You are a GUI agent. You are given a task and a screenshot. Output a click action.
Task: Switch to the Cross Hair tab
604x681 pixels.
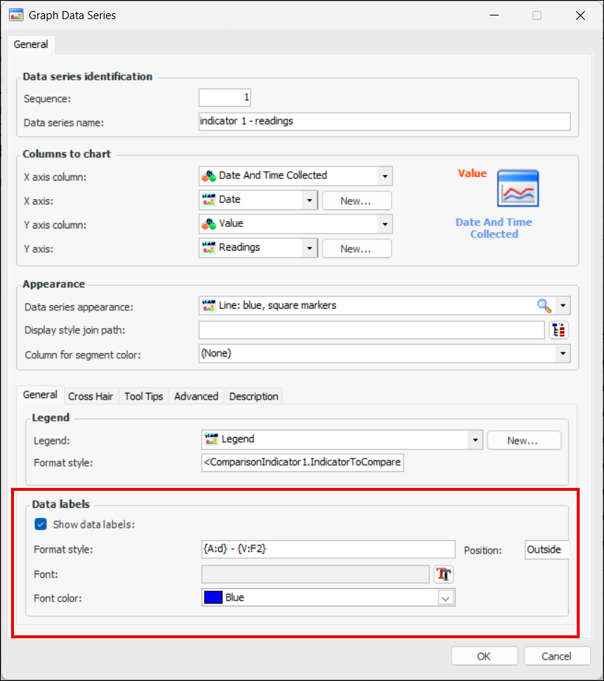[x=91, y=397]
